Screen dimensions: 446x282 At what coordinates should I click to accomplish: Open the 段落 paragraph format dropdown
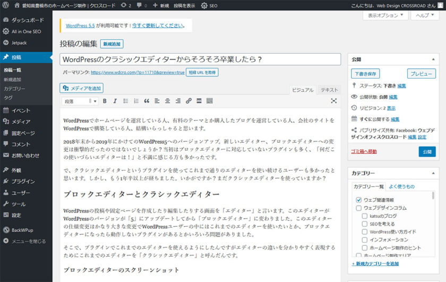[x=80, y=101]
